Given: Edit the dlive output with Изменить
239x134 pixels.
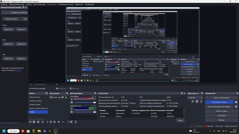Looking at the screenshot, I should (21, 44).
